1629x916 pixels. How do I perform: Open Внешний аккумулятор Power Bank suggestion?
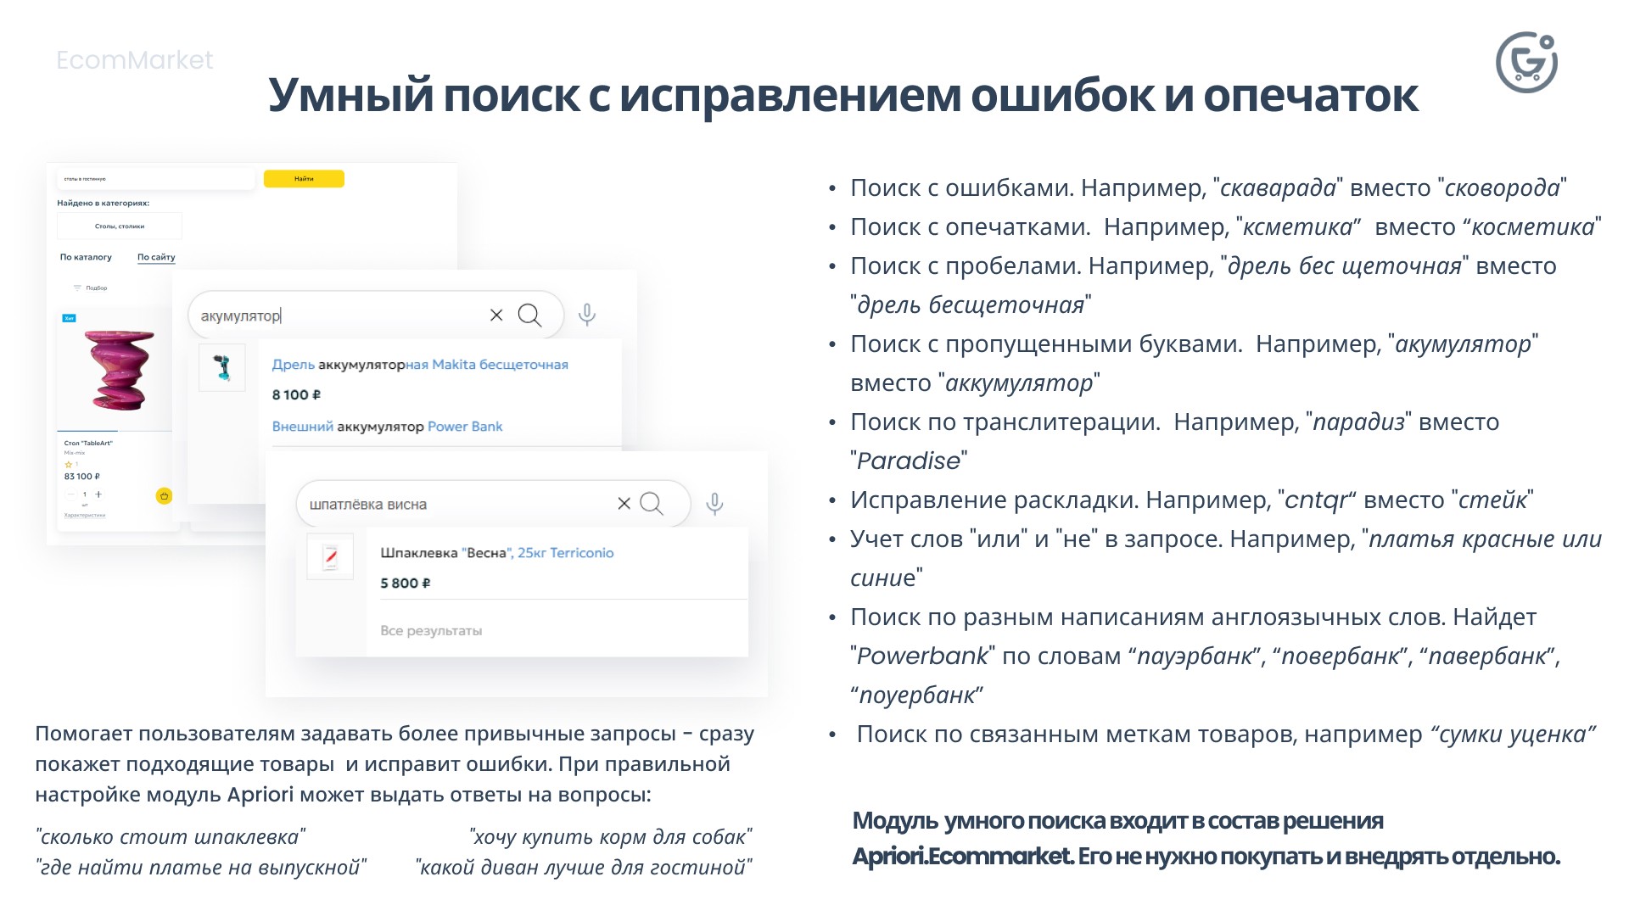387,426
